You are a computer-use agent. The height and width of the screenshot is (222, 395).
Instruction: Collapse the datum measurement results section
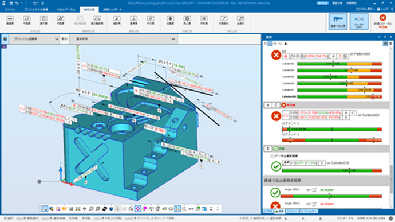[272, 156]
